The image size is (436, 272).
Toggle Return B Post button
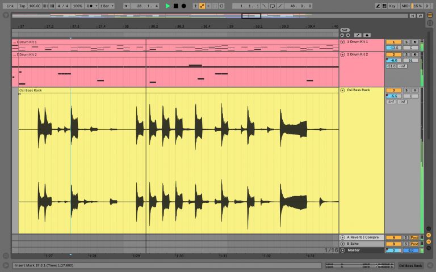coord(414,244)
